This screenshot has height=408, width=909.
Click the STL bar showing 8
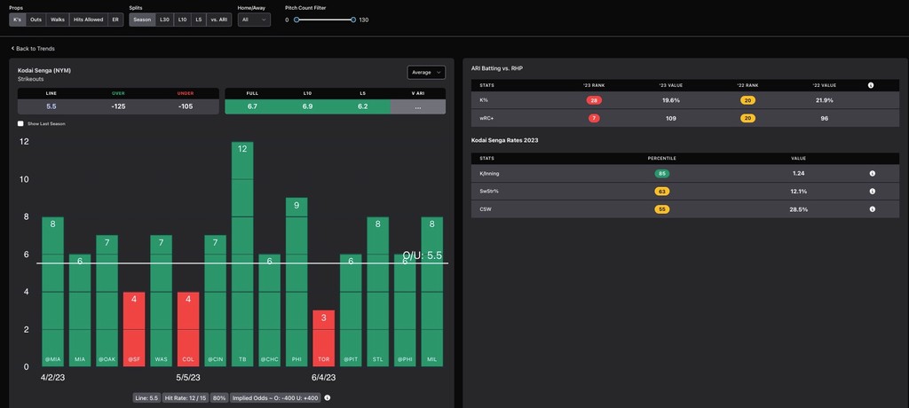coord(378,292)
